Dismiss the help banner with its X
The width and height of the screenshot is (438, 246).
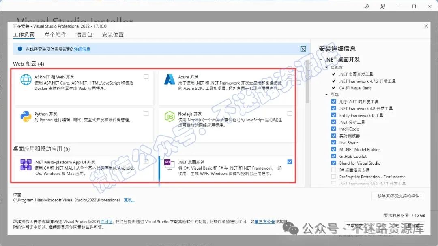303,49
